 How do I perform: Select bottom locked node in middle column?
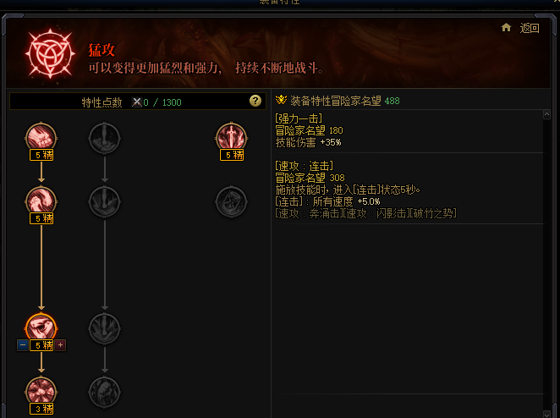point(104,392)
